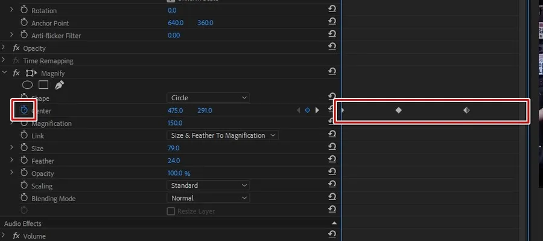This screenshot has height=241, width=543.
Task: Add or remove keyframe for Center
Action: tap(307, 111)
